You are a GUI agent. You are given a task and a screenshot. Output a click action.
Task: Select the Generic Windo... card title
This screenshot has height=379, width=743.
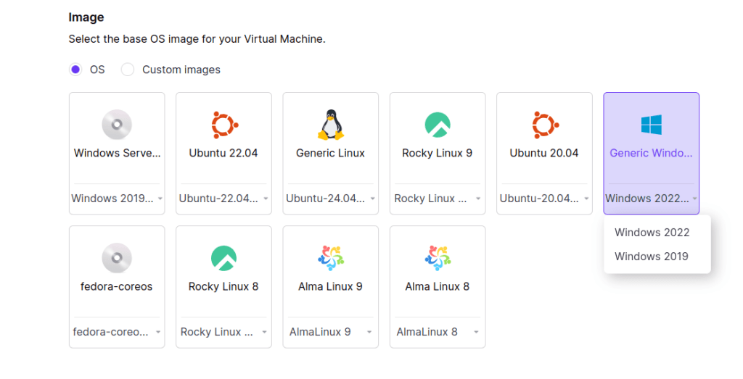(651, 154)
